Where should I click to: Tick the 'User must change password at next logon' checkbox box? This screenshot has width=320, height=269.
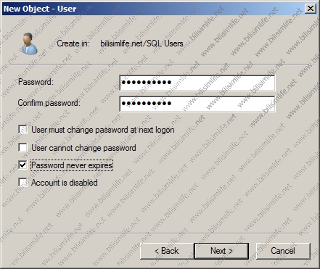(23, 130)
